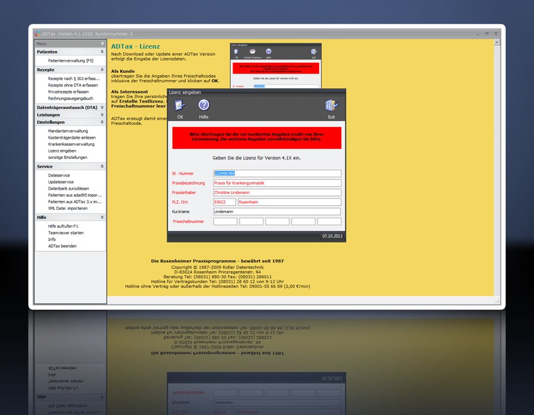Select Patienten aus ADTax 3.x importieren
This screenshot has height=415, width=534.
(x=75, y=202)
